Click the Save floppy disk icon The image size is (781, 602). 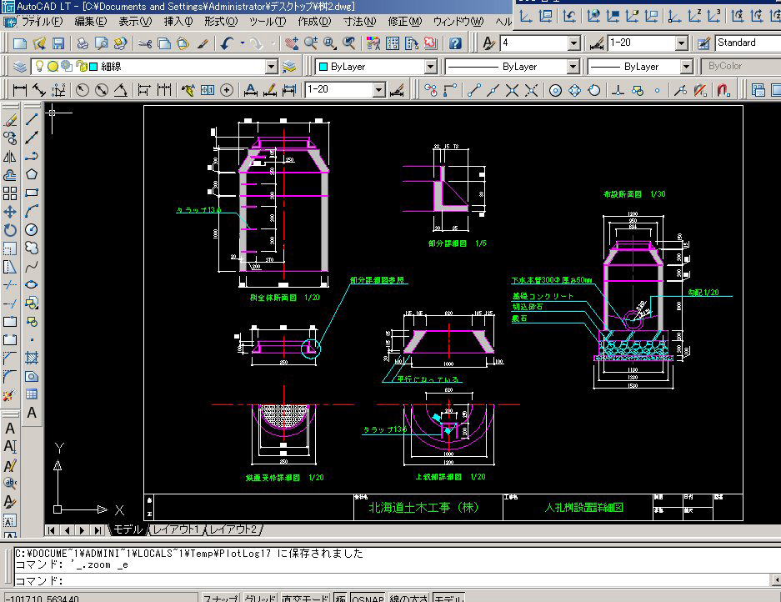click(58, 44)
